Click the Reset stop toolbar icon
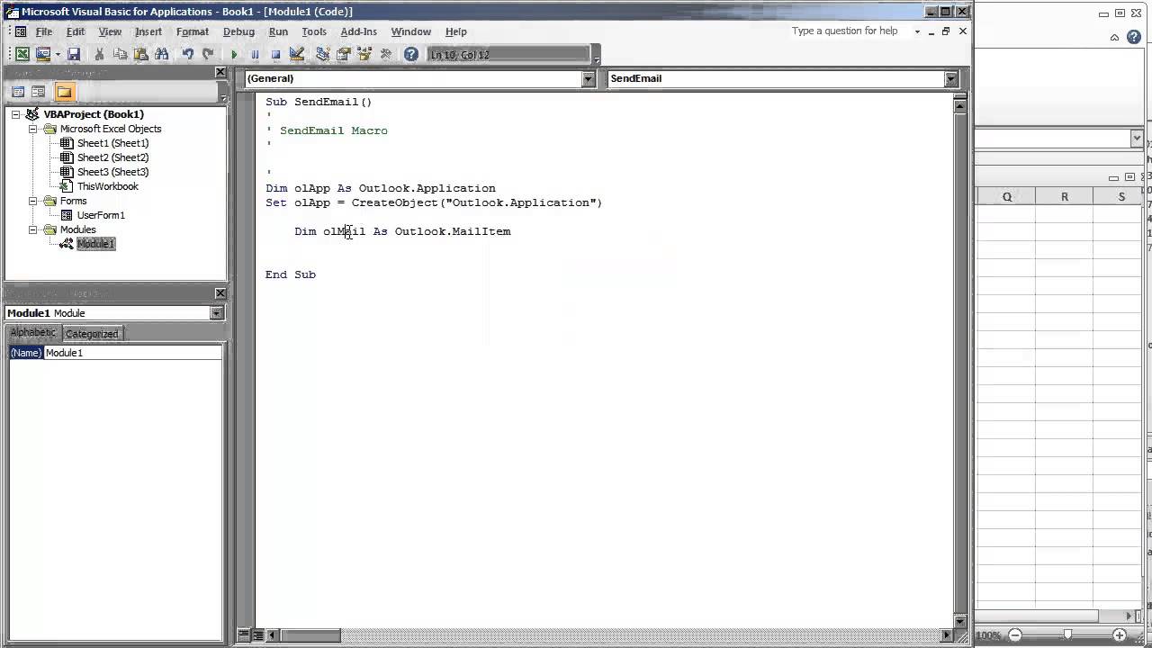Viewport: 1152px width, 648px height. (x=275, y=55)
